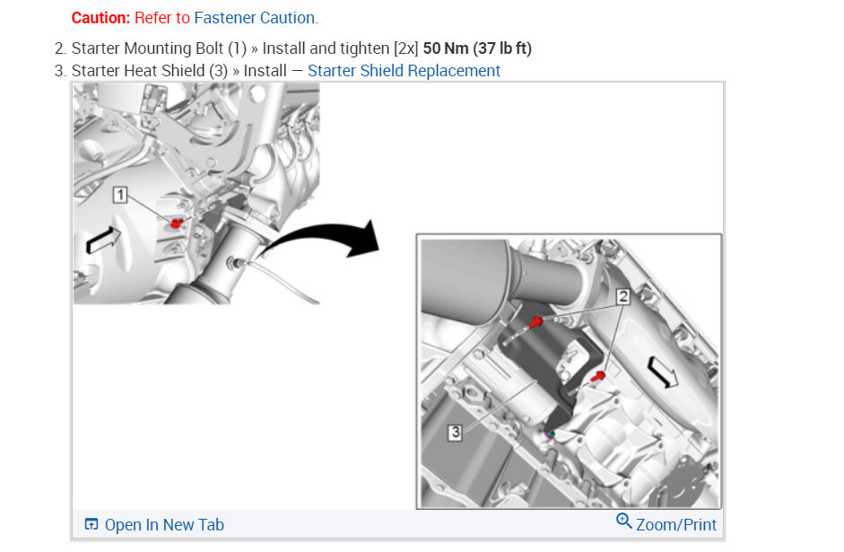Click the outlined arrow in left diagram
Screen dimensions: 844x552
[x=103, y=240]
